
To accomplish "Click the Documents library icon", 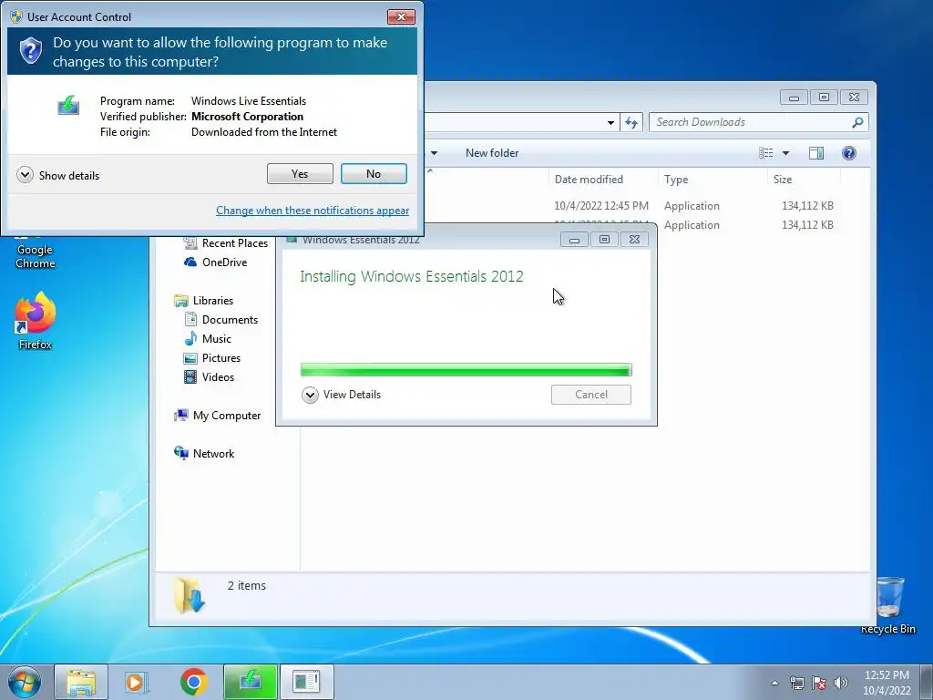I will (x=190, y=320).
